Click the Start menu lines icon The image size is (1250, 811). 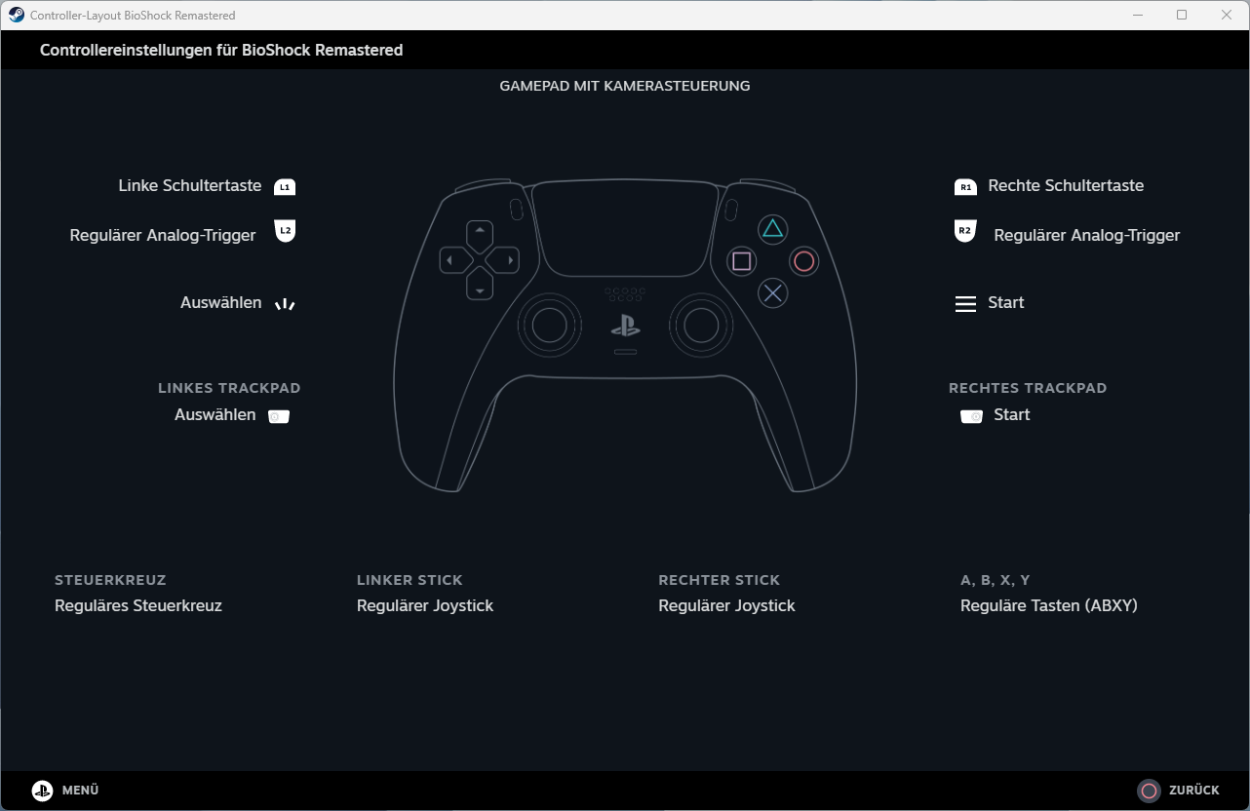tap(965, 304)
